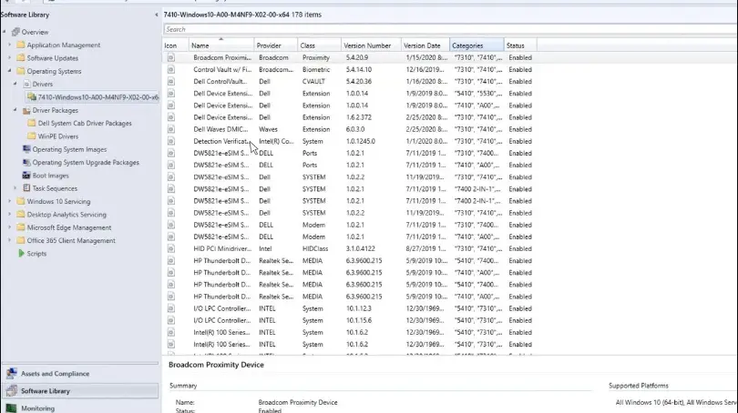The width and height of the screenshot is (738, 413).
Task: Collapse the Drivers tree node
Action: pos(15,84)
